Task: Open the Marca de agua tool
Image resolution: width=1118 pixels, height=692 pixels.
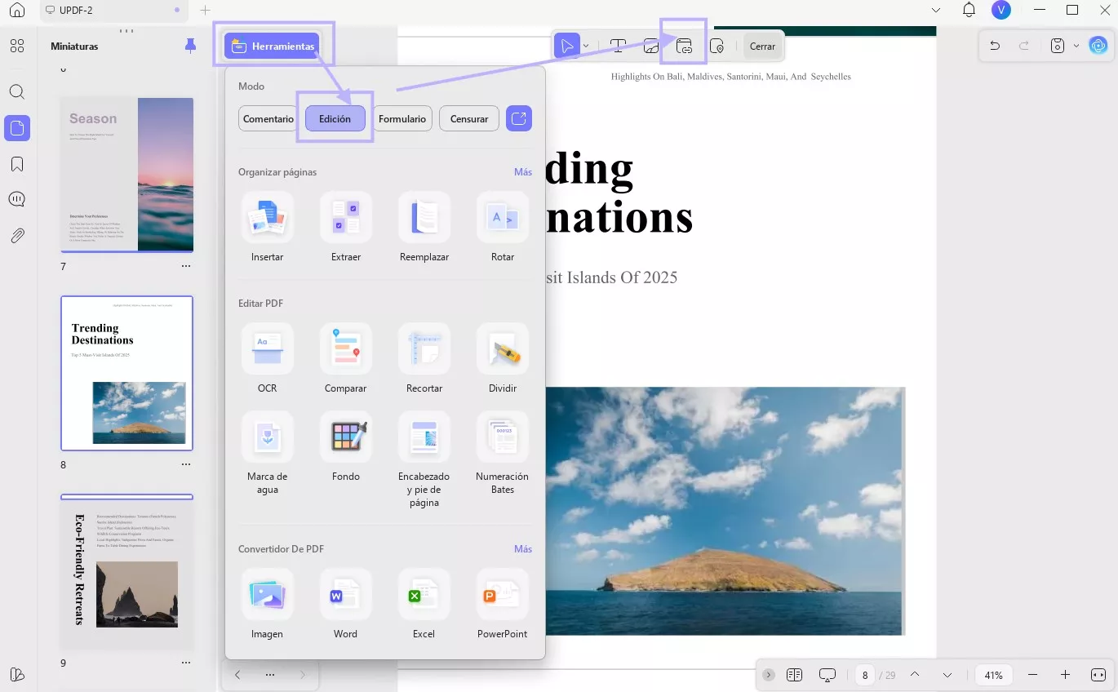Action: tap(268, 454)
